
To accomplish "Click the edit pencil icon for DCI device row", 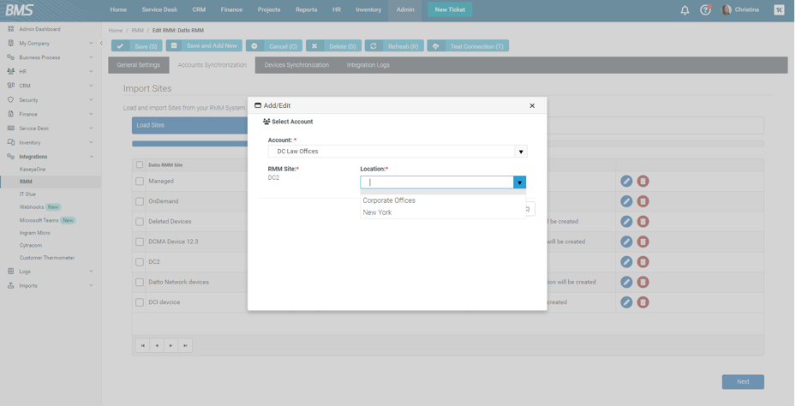I will pyautogui.click(x=626, y=302).
